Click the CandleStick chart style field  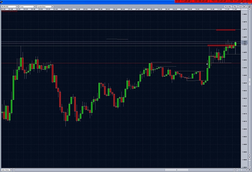pyautogui.click(x=44, y=6)
